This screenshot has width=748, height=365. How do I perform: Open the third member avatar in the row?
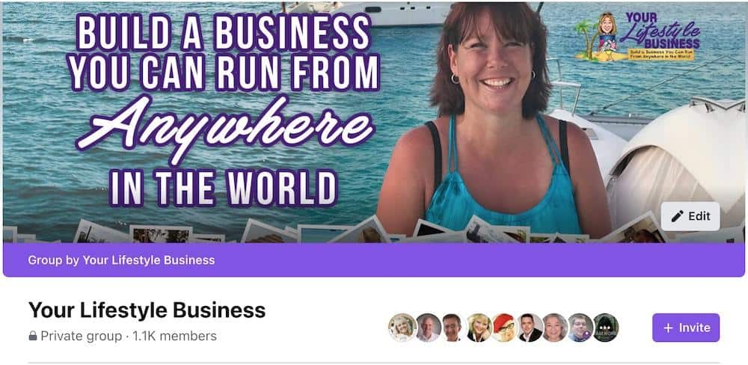point(453,328)
